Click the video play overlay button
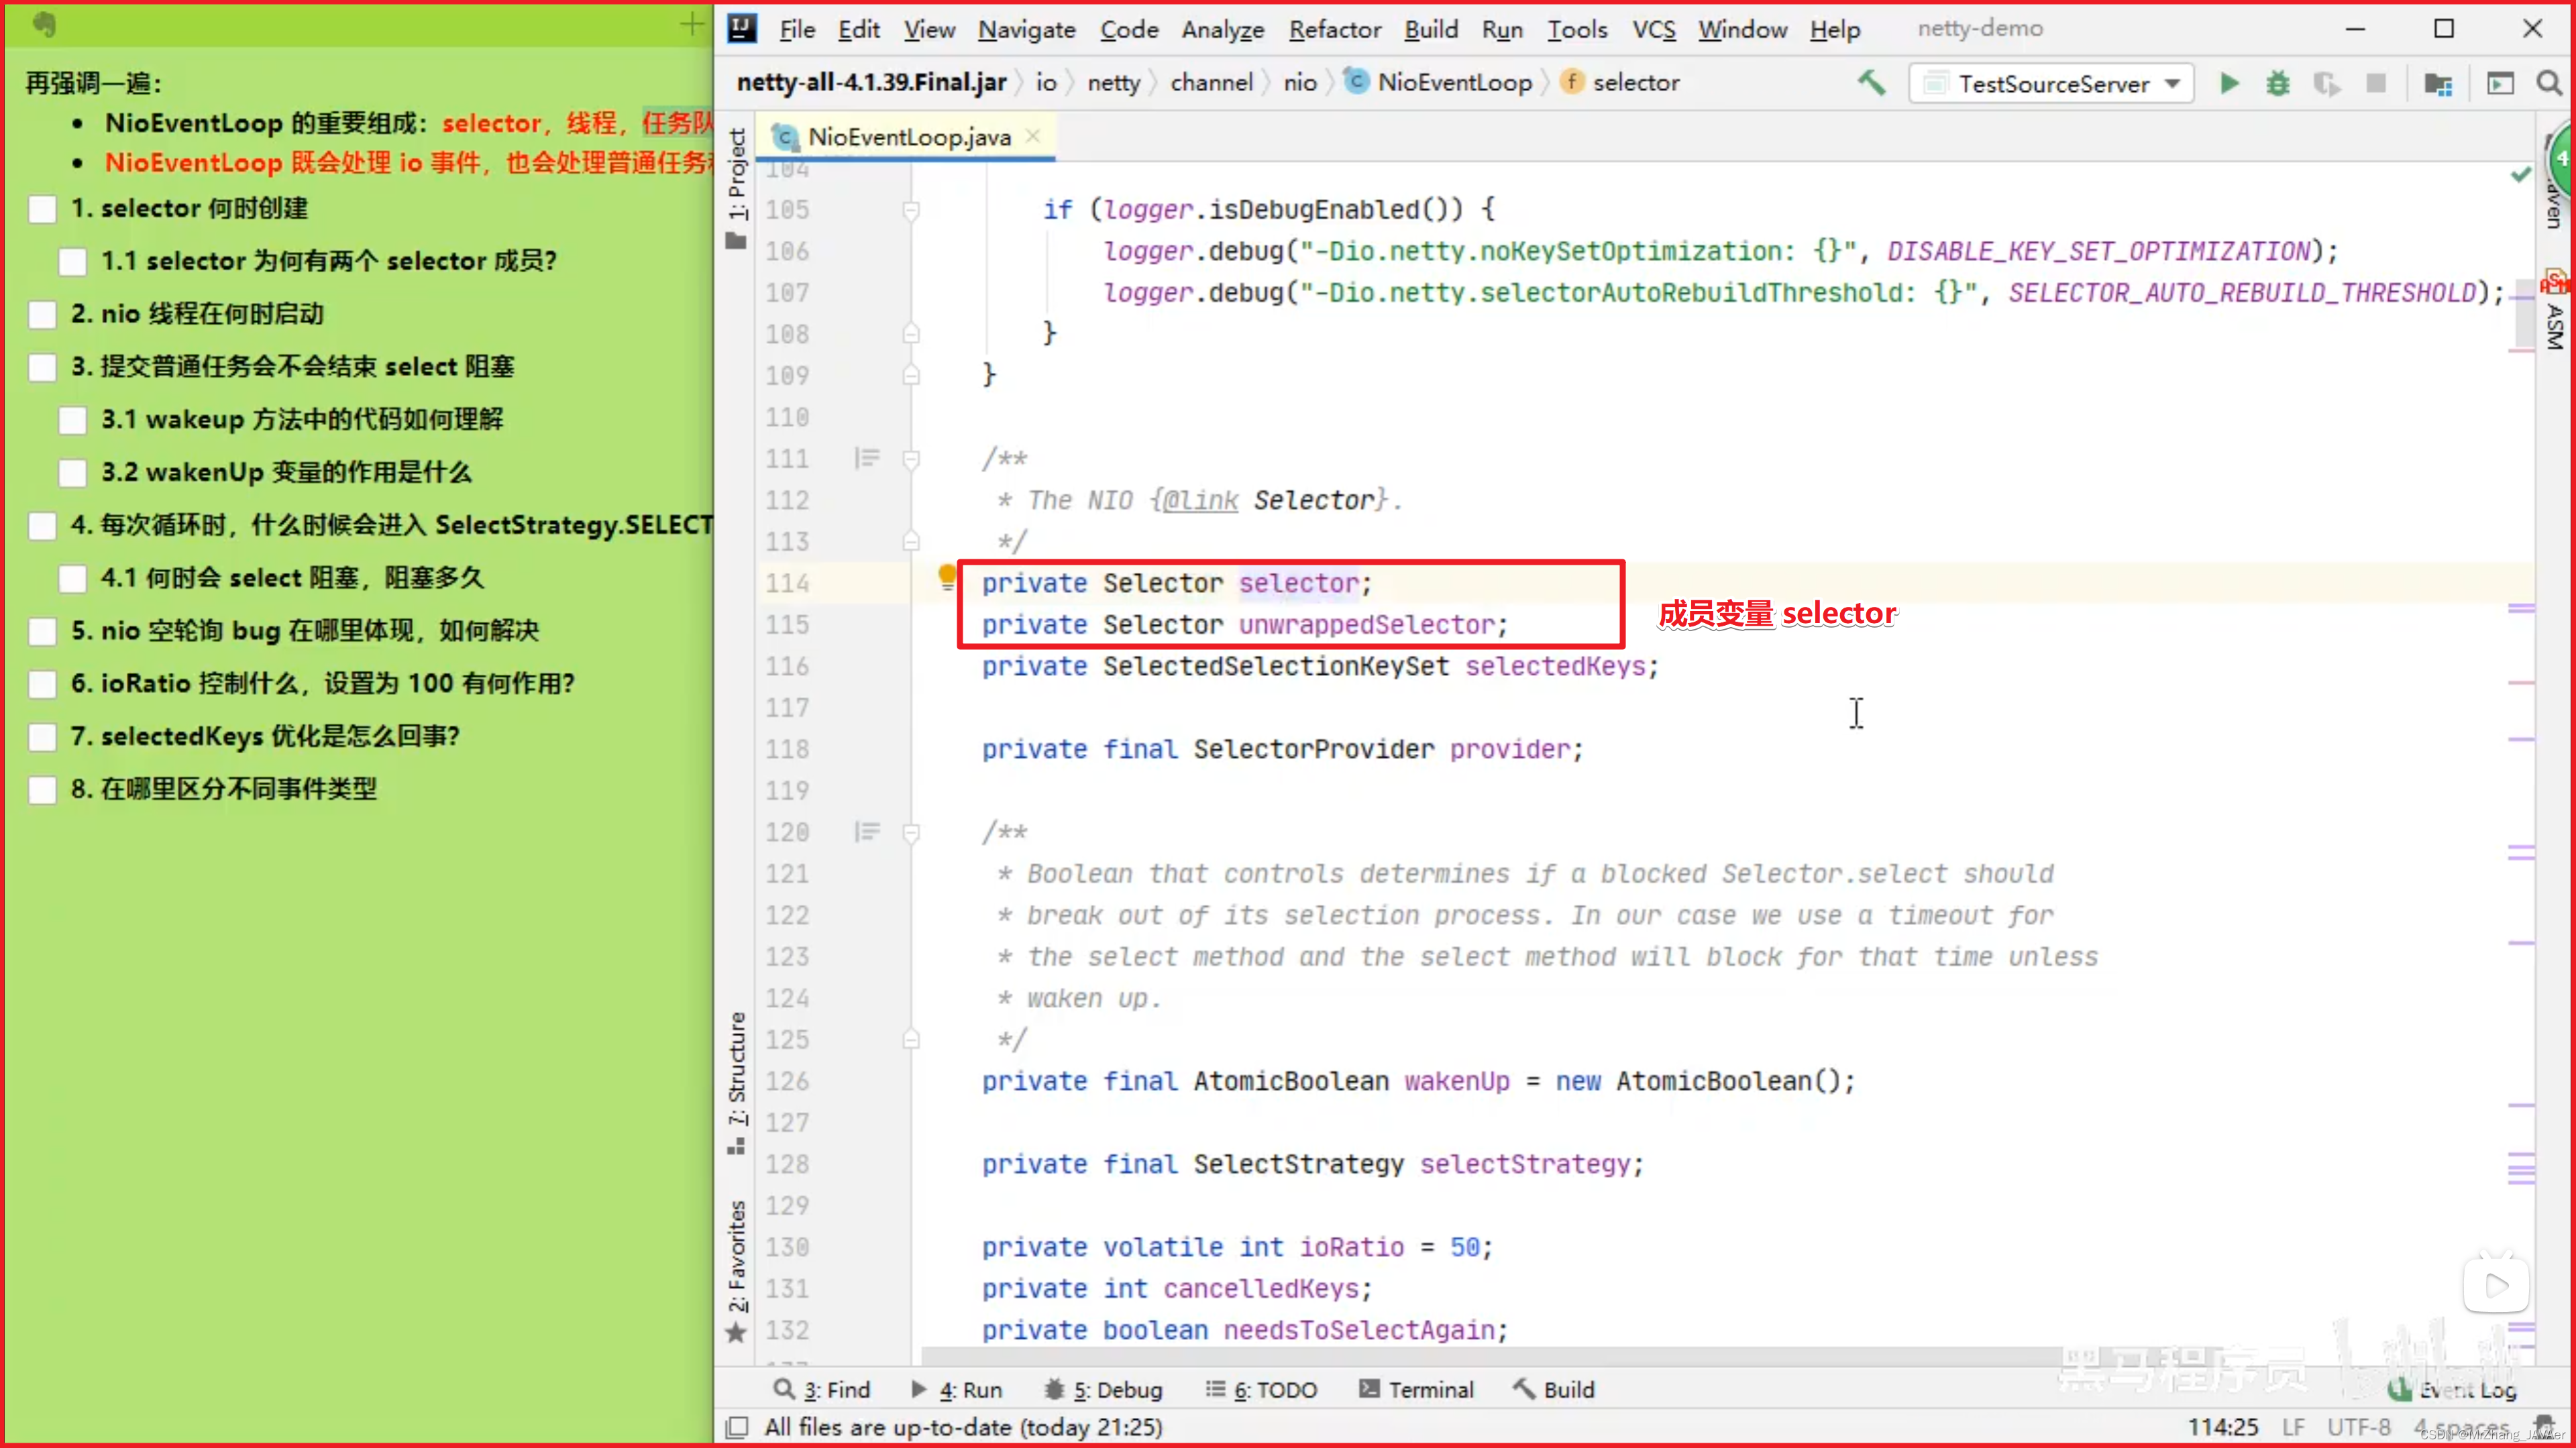2576x1448 pixels. [2496, 1285]
